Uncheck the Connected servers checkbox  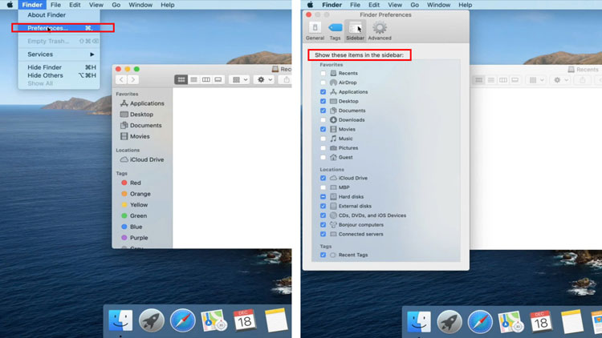click(x=323, y=234)
